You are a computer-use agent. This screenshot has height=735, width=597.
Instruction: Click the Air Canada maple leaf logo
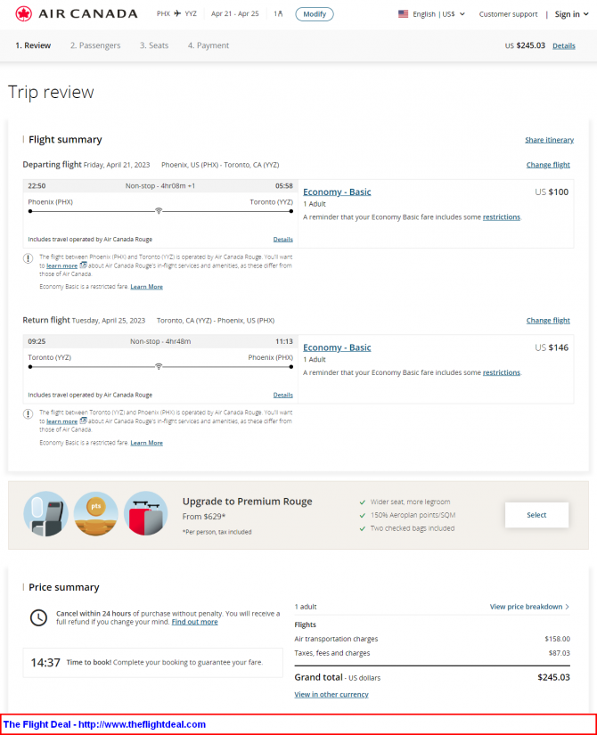(x=23, y=14)
